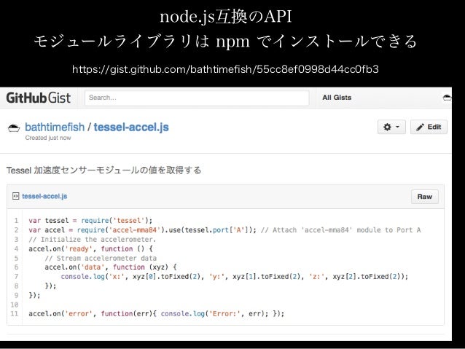View the Raw file
The height and width of the screenshot is (349, 465).
click(425, 197)
